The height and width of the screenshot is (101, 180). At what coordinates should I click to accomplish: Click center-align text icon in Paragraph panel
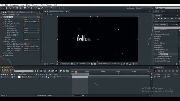tap(159, 71)
